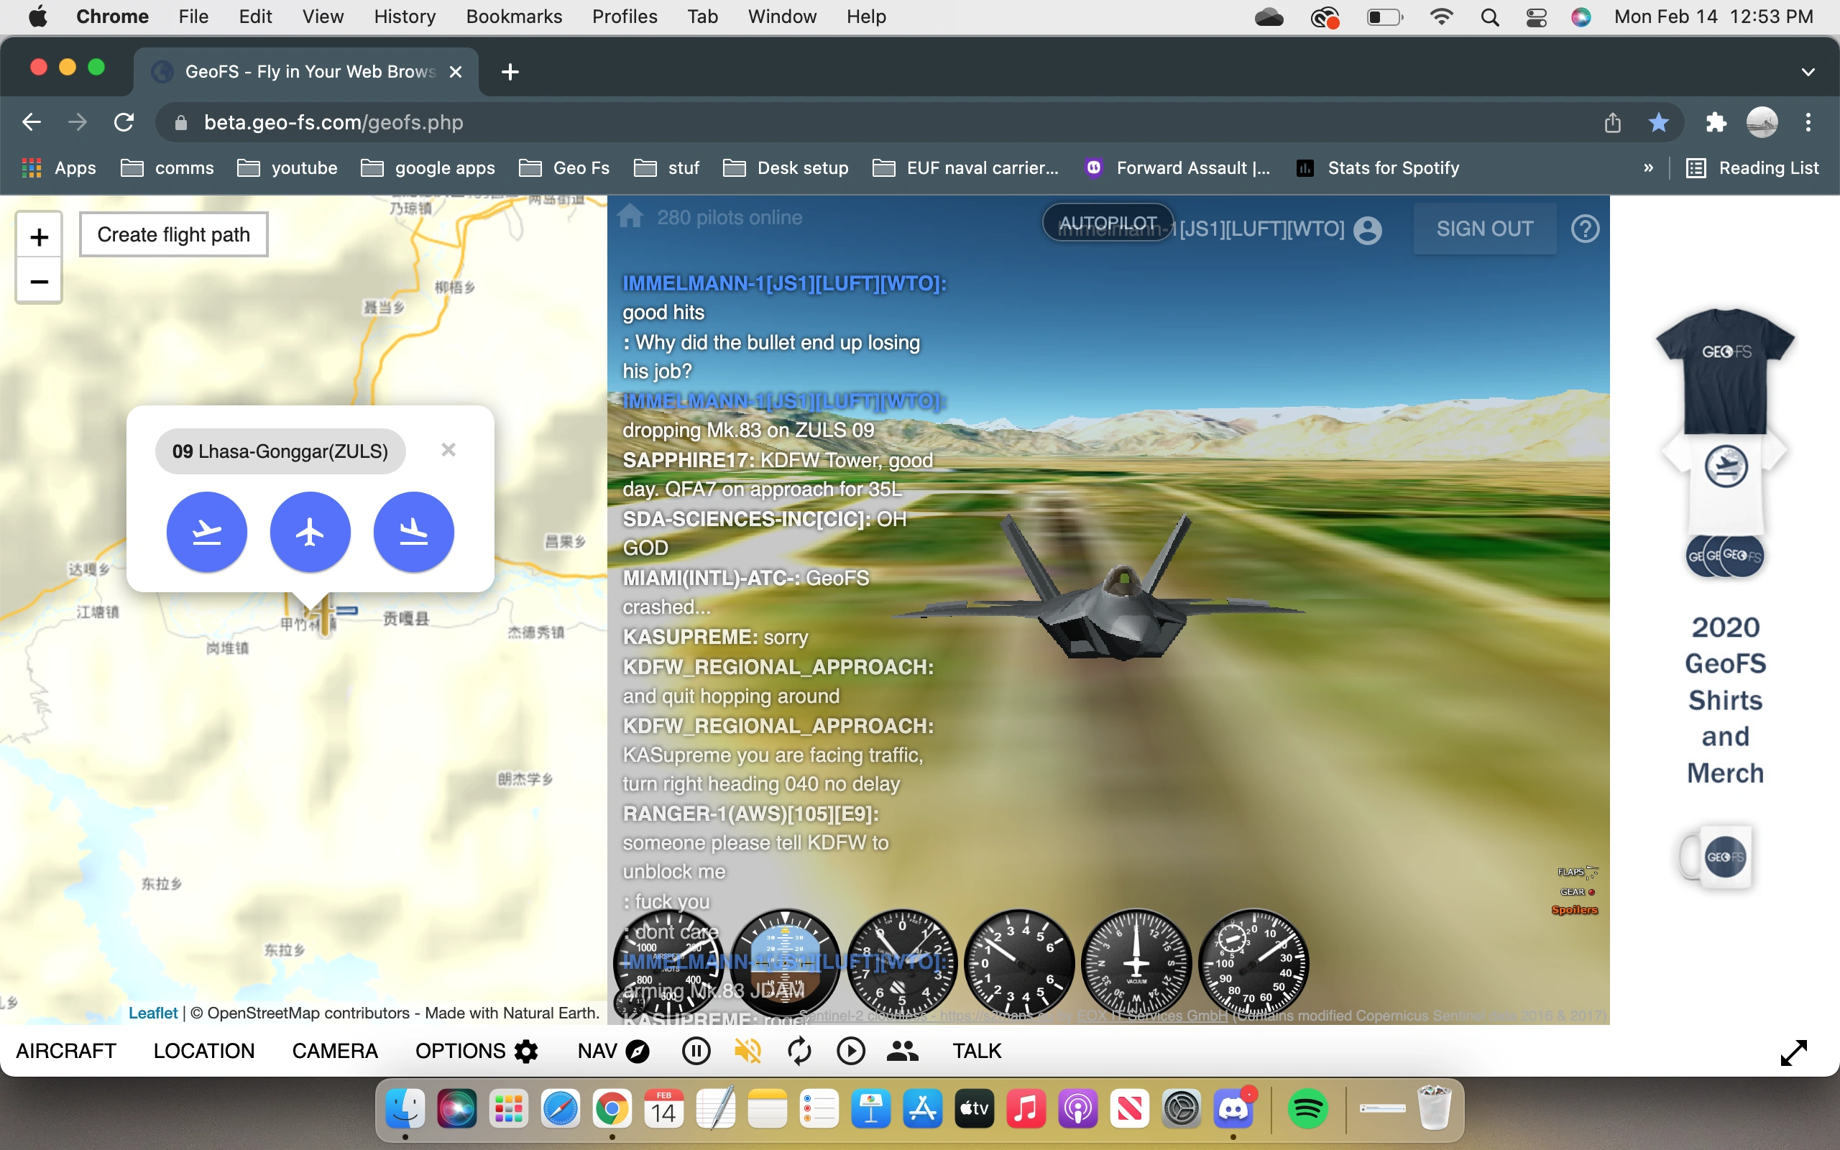The image size is (1840, 1150).
Task: Pause the simulation with the pause button
Action: click(x=696, y=1051)
